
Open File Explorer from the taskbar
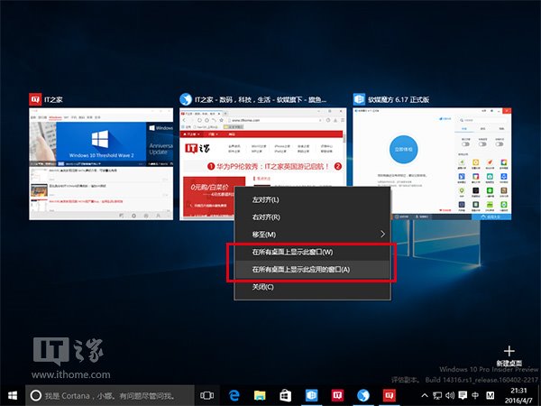(260, 395)
